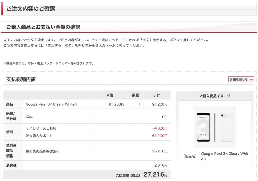
Task: Click the product subtotal 91,200円 in 小計 column
Action: pos(160,104)
